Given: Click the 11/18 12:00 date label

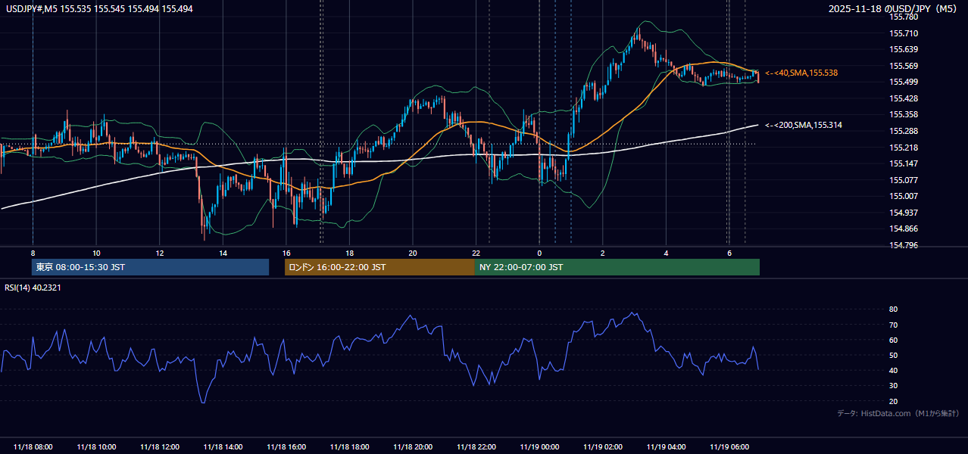Looking at the screenshot, I should click(x=159, y=447).
